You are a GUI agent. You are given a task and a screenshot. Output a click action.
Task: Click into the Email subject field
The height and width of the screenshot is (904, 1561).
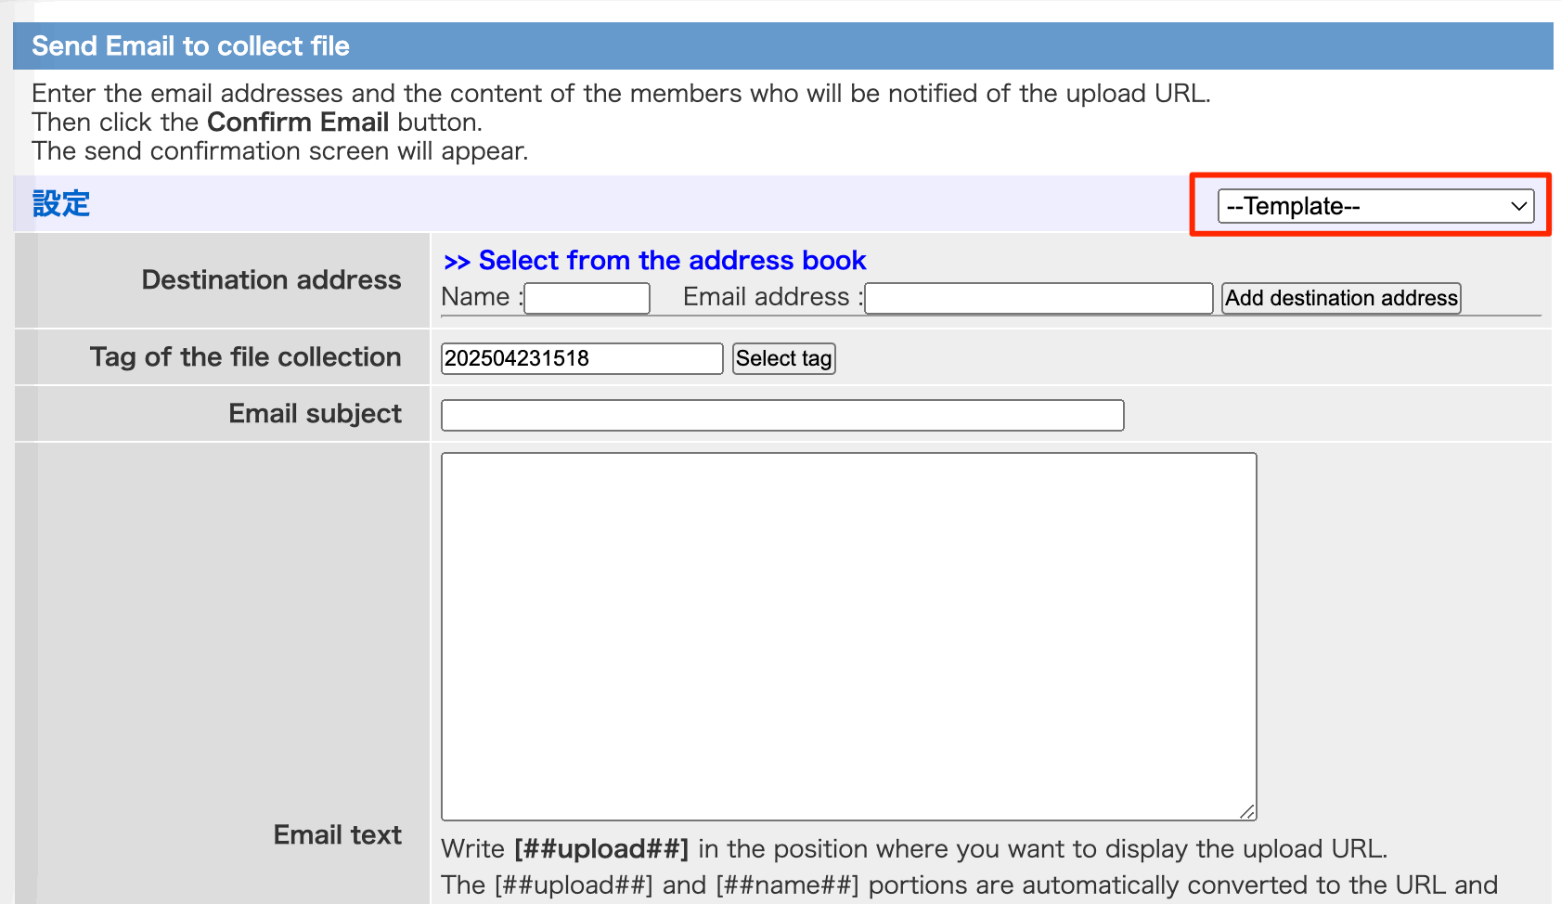[x=781, y=416]
